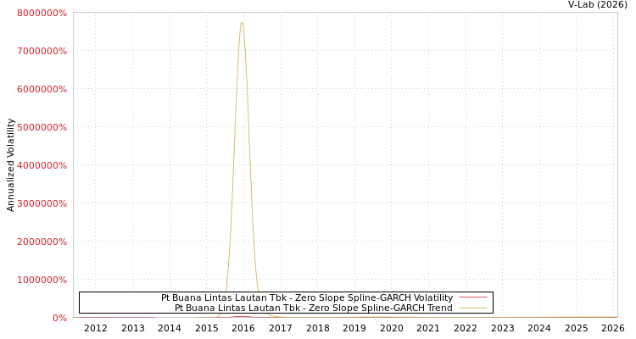Click the peak of the yellow trend spike
The height and width of the screenshot is (339, 636).
(x=242, y=22)
